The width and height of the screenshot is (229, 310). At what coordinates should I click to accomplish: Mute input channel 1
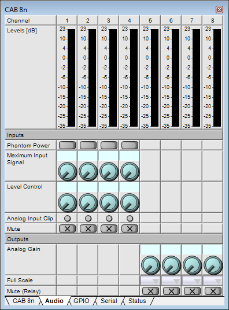click(x=67, y=228)
